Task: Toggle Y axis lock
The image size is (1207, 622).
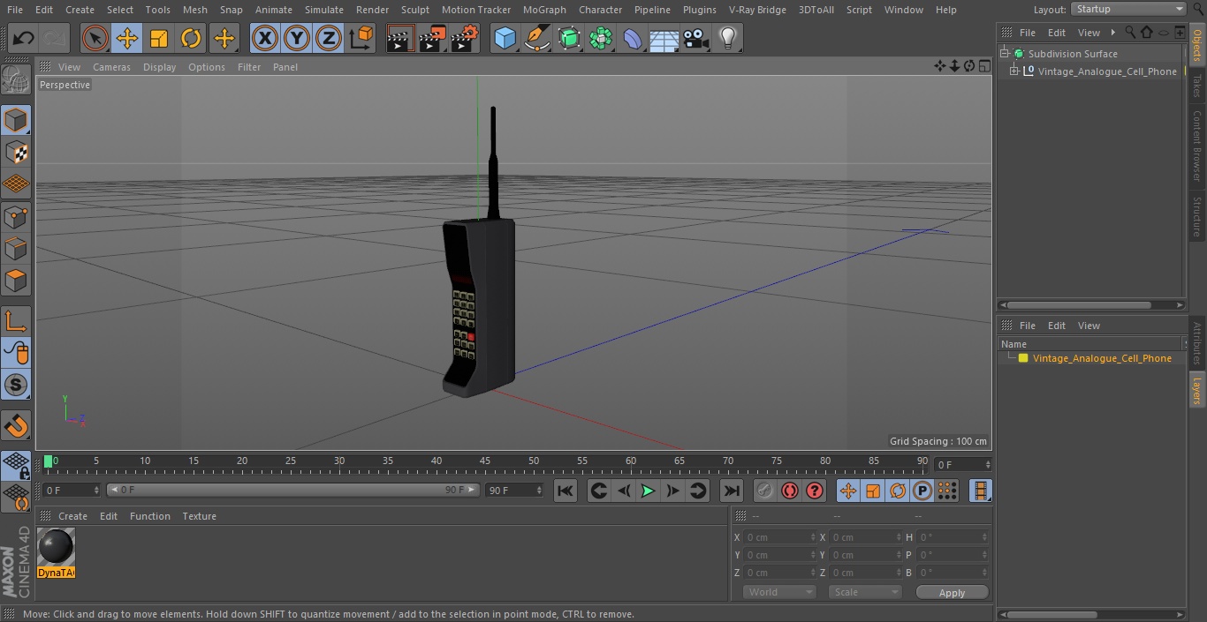Action: [x=297, y=38]
